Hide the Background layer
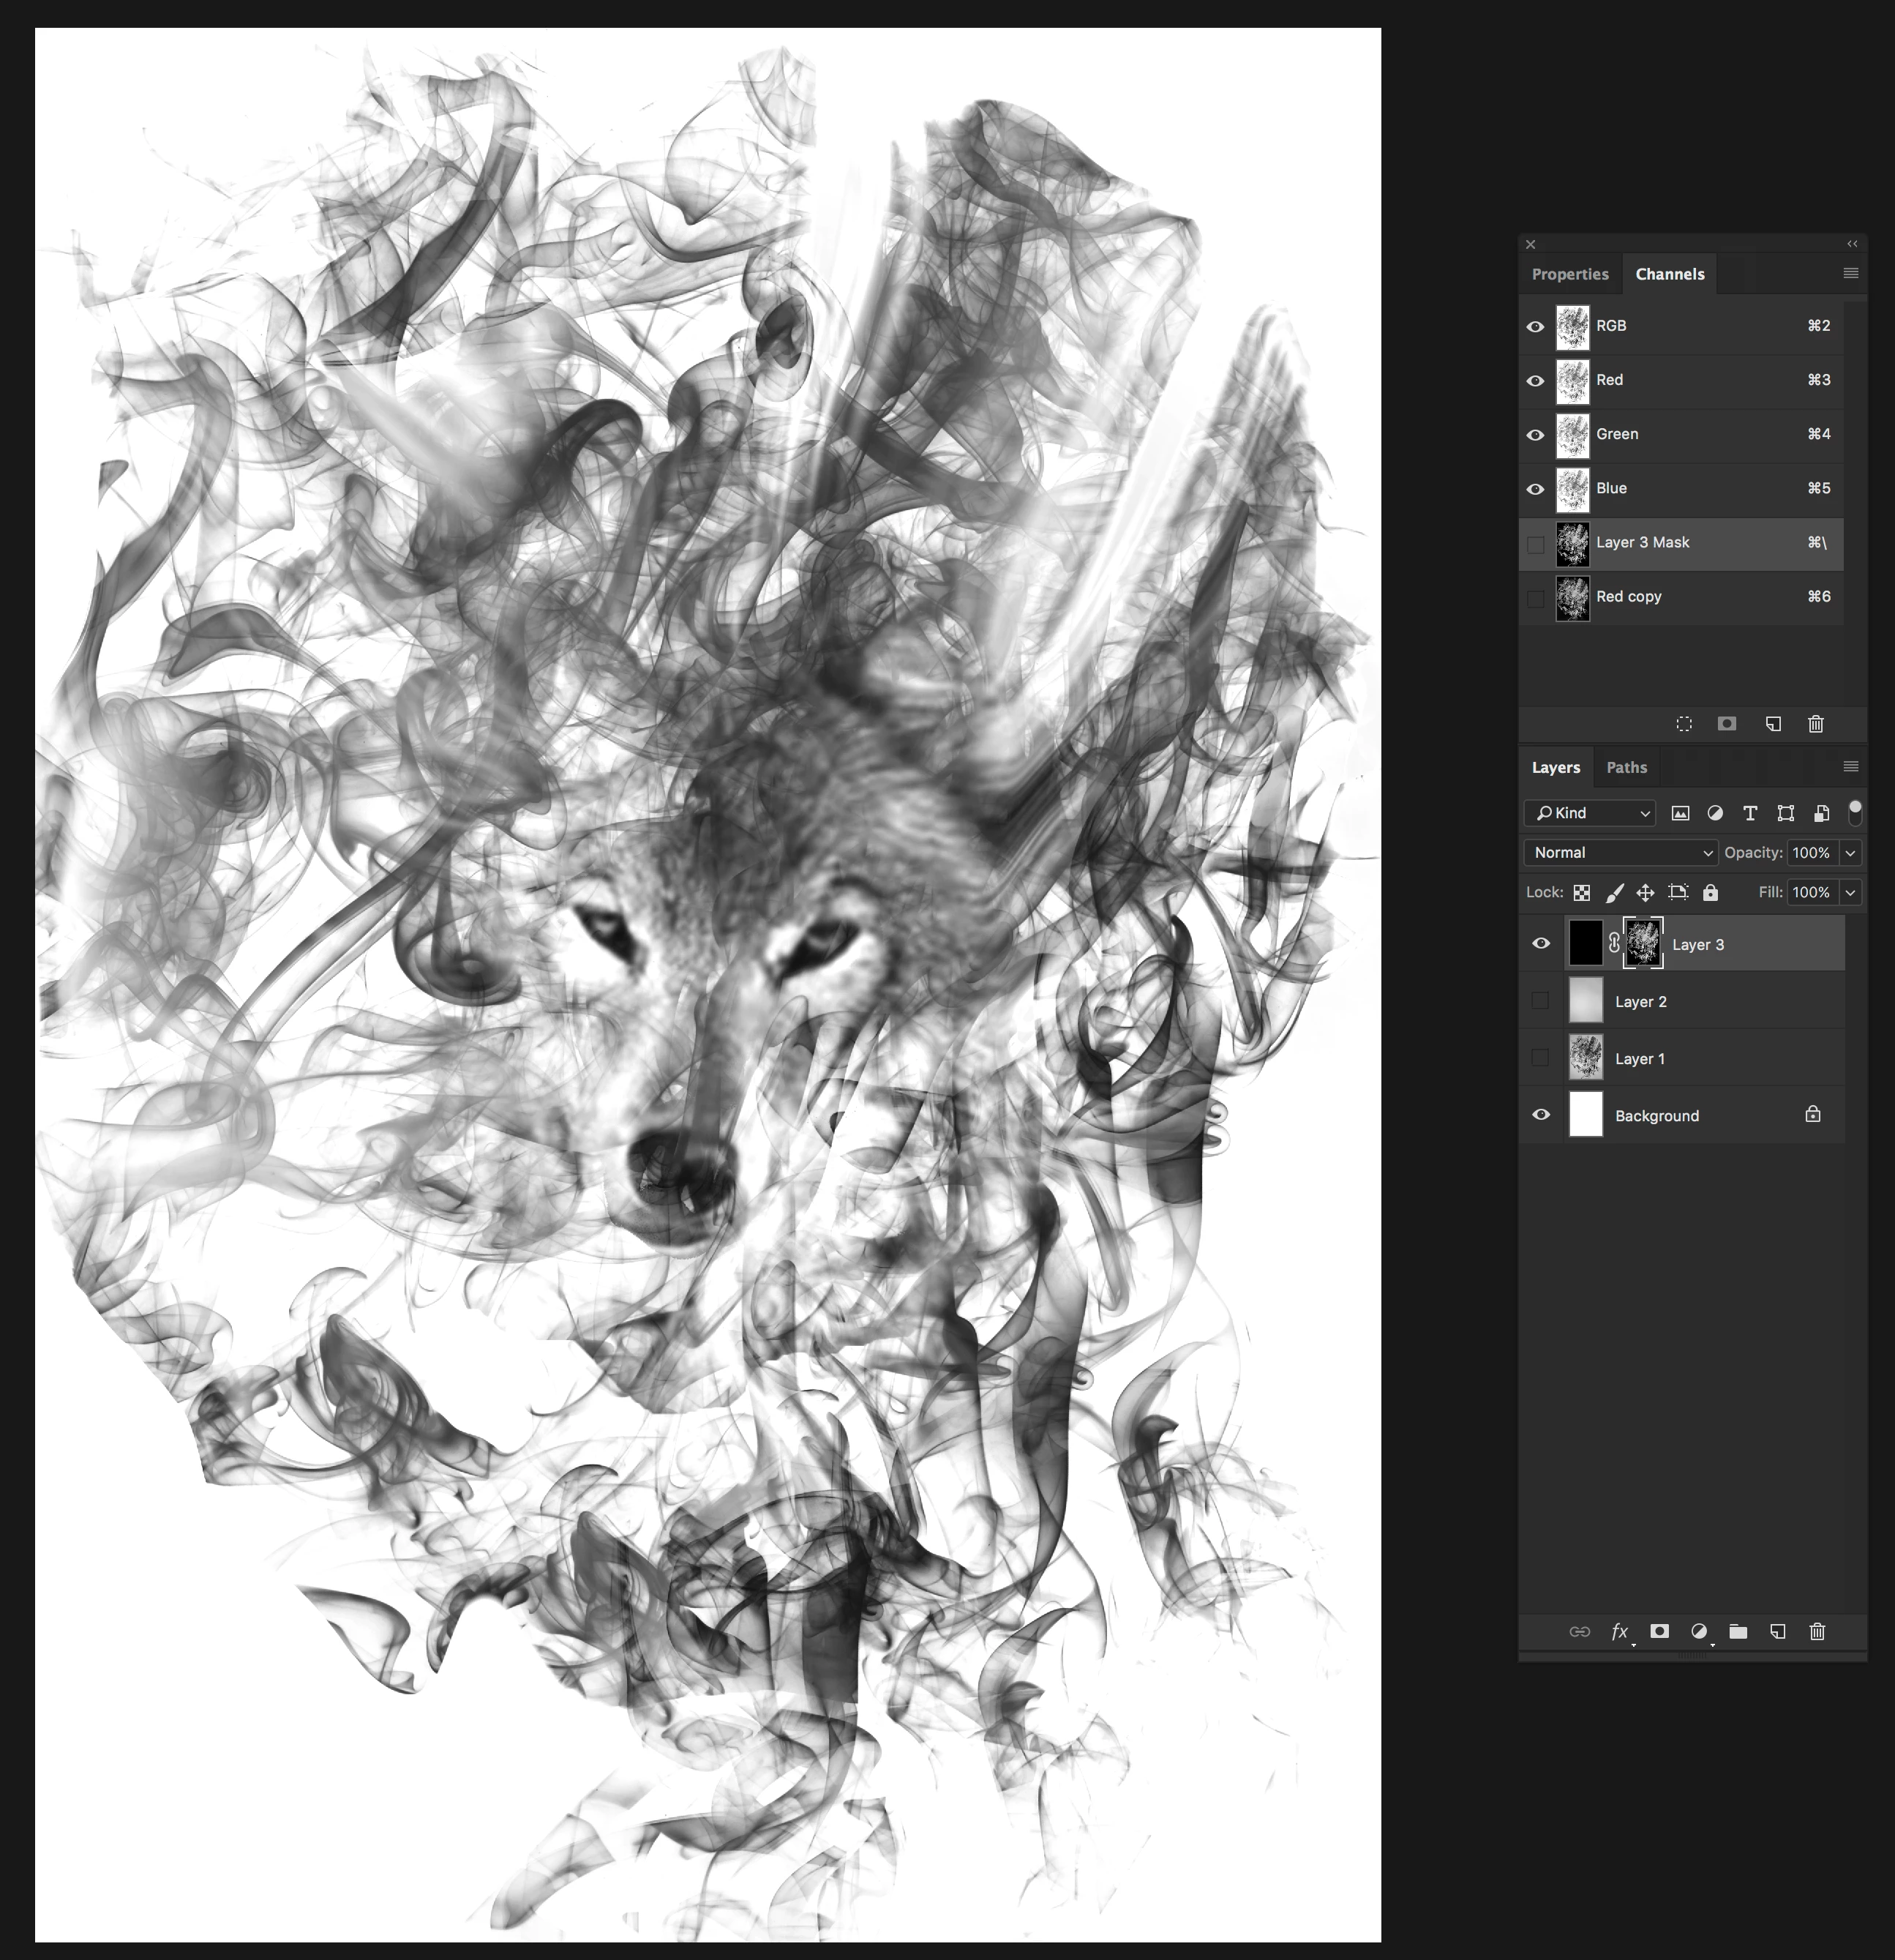 [x=1540, y=1114]
